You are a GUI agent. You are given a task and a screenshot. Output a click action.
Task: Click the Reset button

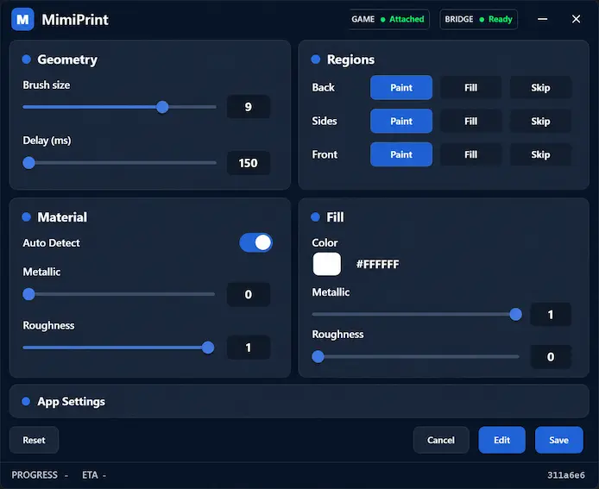tap(34, 440)
